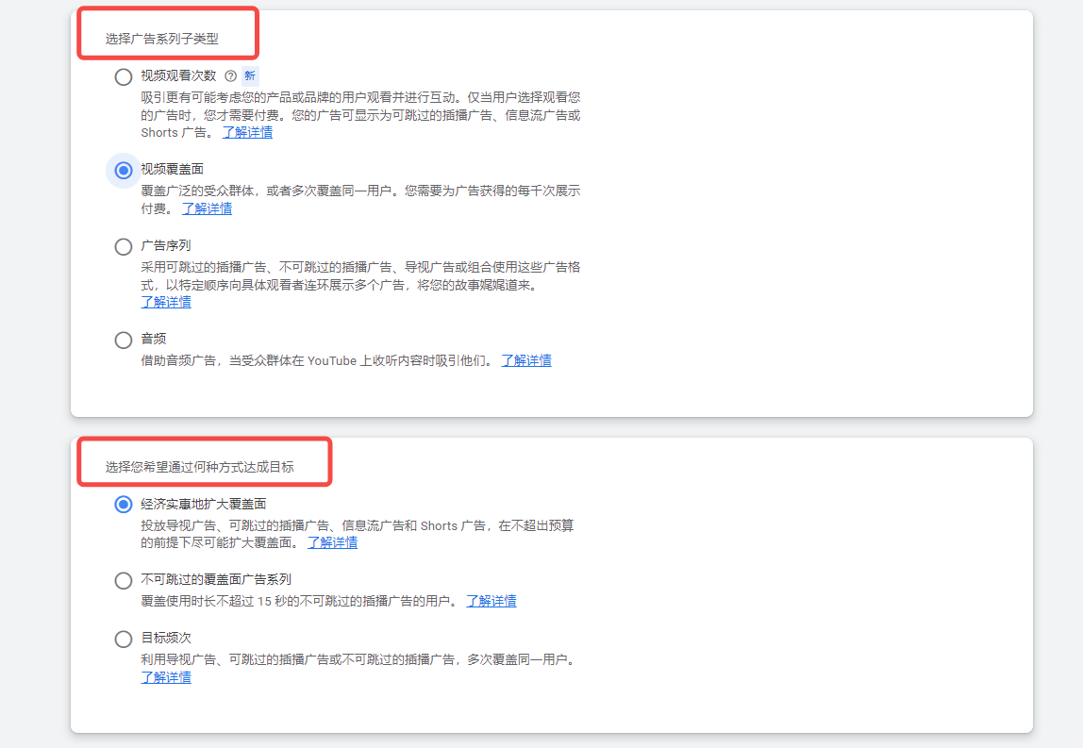Screen dimensions: 1083x748
Task: Pick the 不可跳过的覆盖面广告系列 radio button
Action: point(124,581)
